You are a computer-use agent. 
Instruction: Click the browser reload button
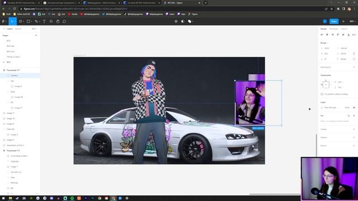coord(15,9)
